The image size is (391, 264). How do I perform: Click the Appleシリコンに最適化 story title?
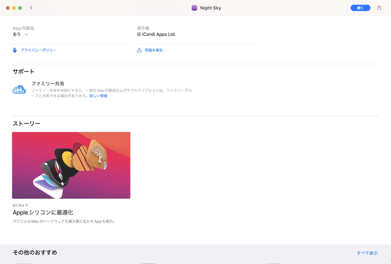tap(43, 213)
